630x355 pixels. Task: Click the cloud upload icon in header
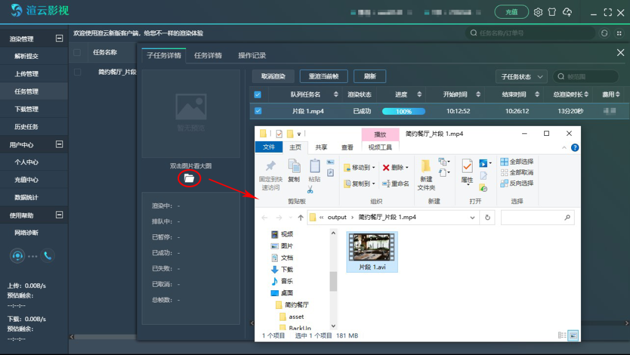point(567,12)
